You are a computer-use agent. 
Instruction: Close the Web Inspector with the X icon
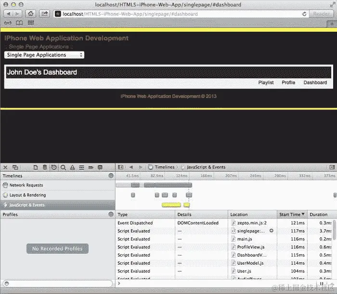pos(6,167)
